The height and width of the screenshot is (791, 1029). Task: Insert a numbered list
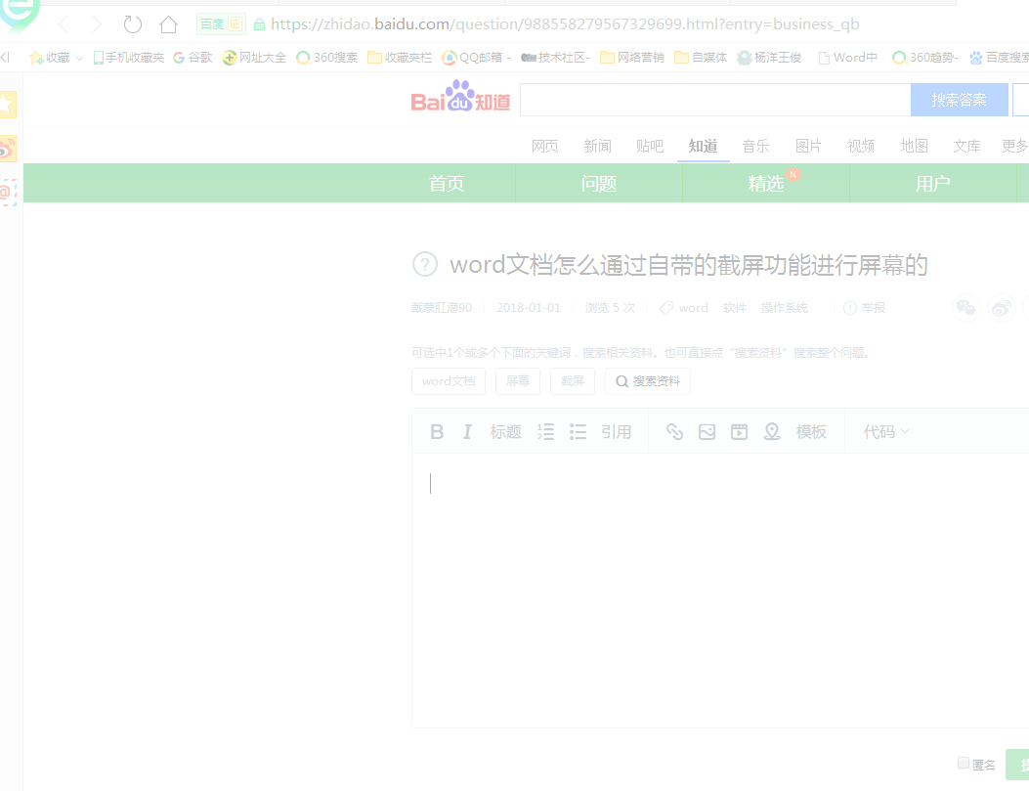[545, 432]
